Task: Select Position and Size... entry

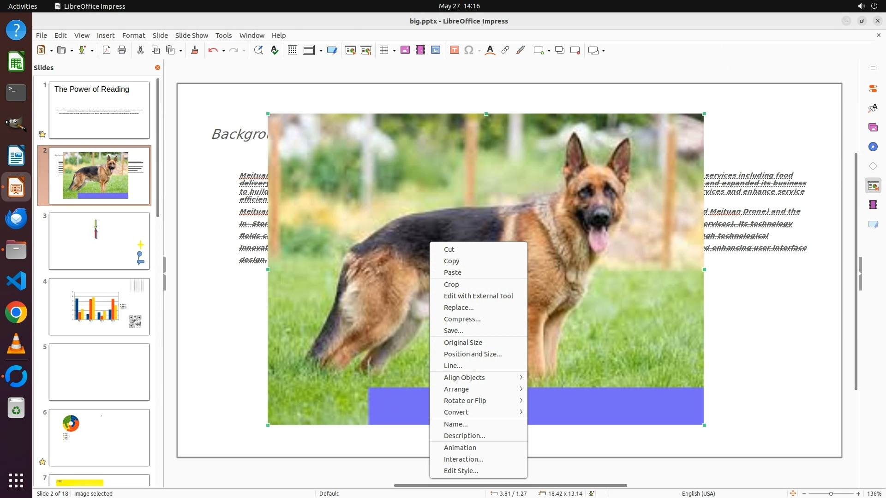Action: pos(473,354)
